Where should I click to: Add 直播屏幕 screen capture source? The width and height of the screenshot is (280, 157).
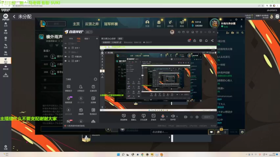(124, 117)
